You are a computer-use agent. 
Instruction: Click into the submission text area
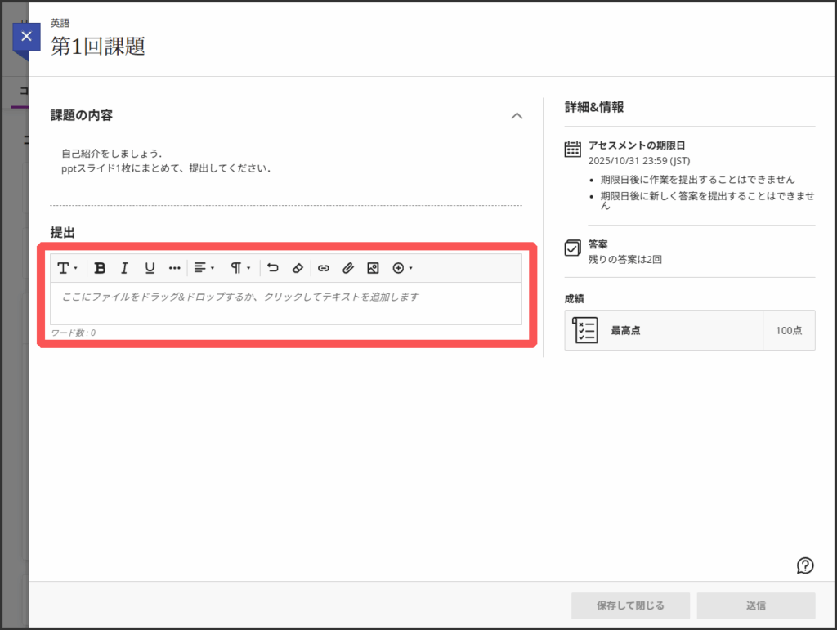point(286,302)
